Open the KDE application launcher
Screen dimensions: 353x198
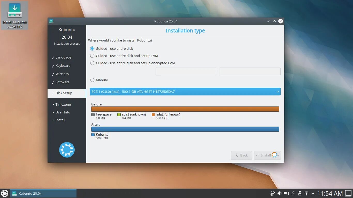coord(5,193)
